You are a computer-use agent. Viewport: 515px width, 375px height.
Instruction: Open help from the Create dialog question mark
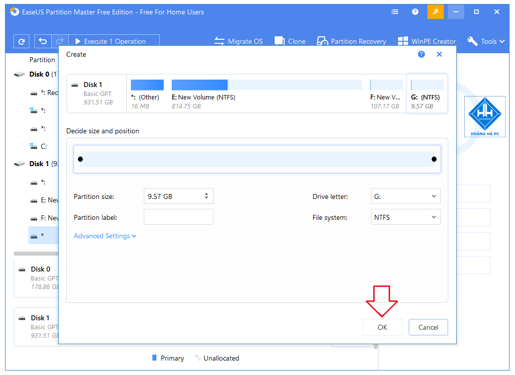[421, 54]
